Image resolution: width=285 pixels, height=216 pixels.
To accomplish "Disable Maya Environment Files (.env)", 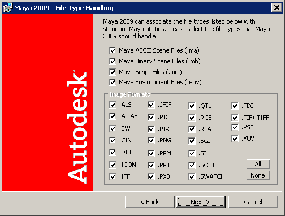I will point(113,82).
